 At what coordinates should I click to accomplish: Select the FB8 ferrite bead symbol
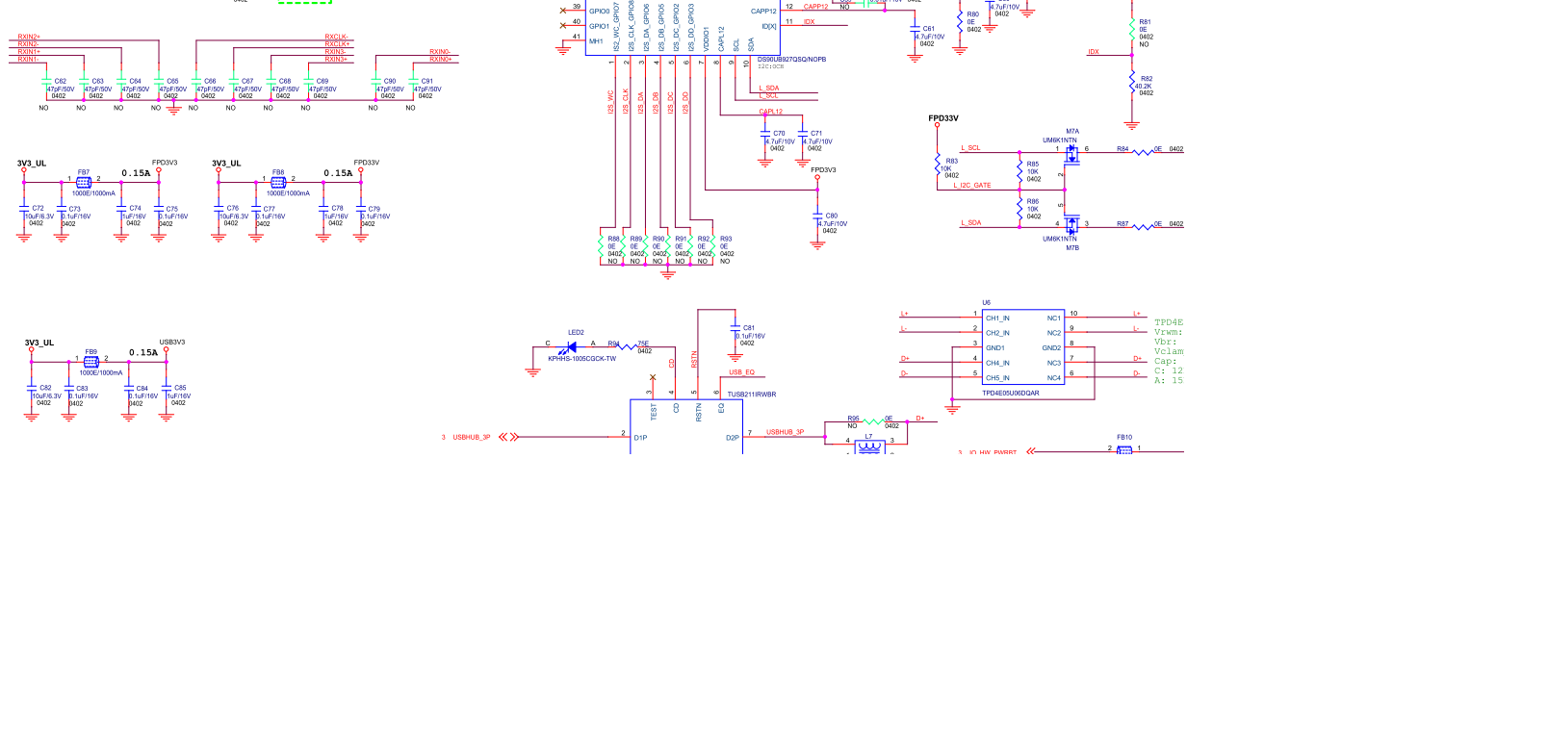278,182
